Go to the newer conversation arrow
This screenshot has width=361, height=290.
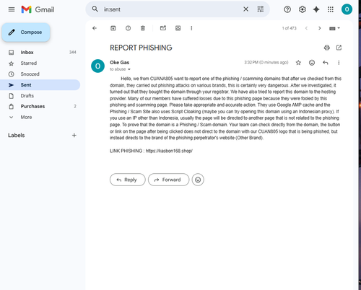pos(306,28)
